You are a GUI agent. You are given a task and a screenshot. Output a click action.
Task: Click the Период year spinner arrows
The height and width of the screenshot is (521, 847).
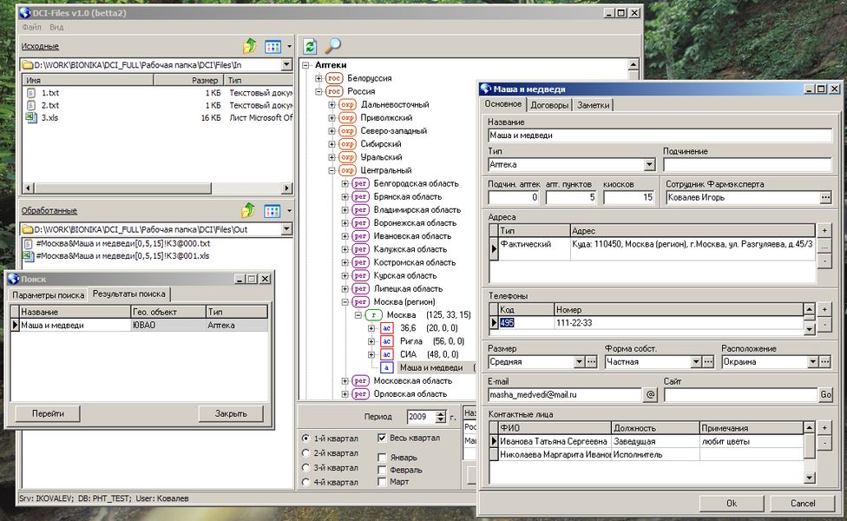(439, 417)
